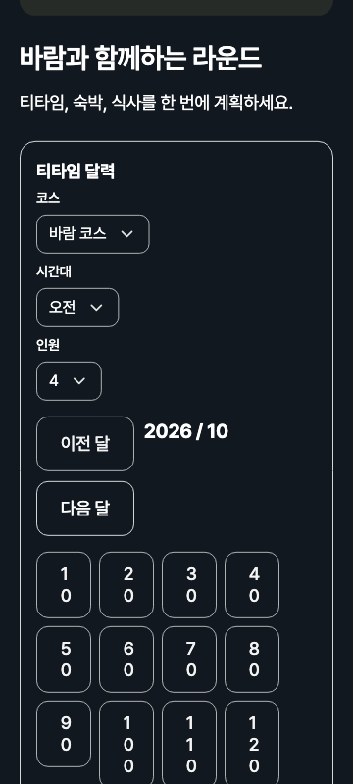This screenshot has height=784, width=353.
Task: Choose calendar day 3
Action: (x=189, y=585)
